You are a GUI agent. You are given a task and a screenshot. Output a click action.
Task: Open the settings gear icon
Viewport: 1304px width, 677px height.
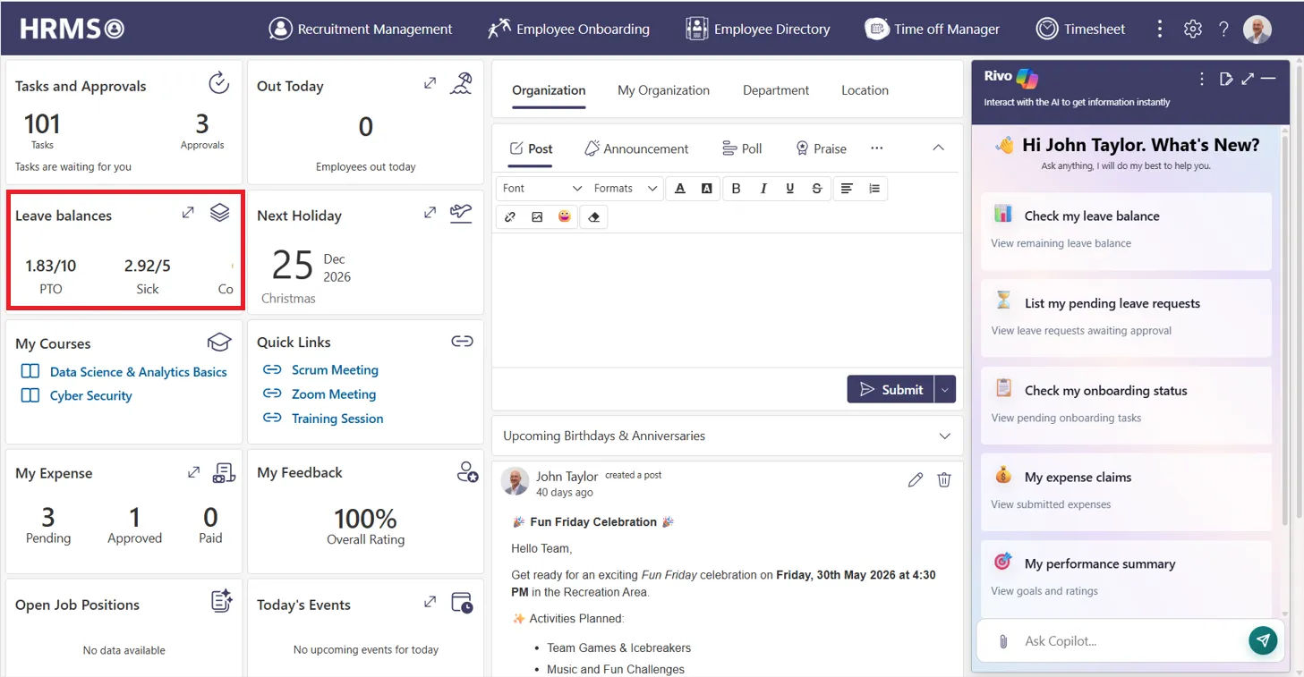[1192, 29]
